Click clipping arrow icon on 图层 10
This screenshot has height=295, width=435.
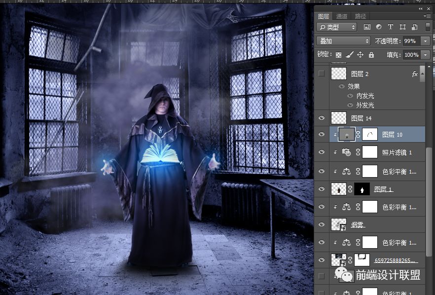(335, 135)
